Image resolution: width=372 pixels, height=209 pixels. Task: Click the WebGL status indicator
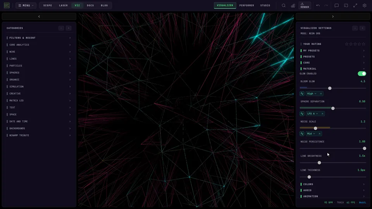coord(362,202)
